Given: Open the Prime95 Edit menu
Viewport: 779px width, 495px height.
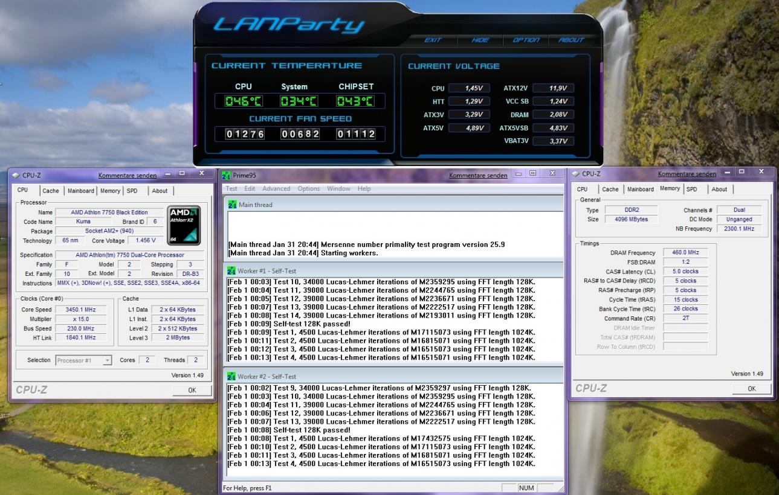Looking at the screenshot, I should (250, 188).
